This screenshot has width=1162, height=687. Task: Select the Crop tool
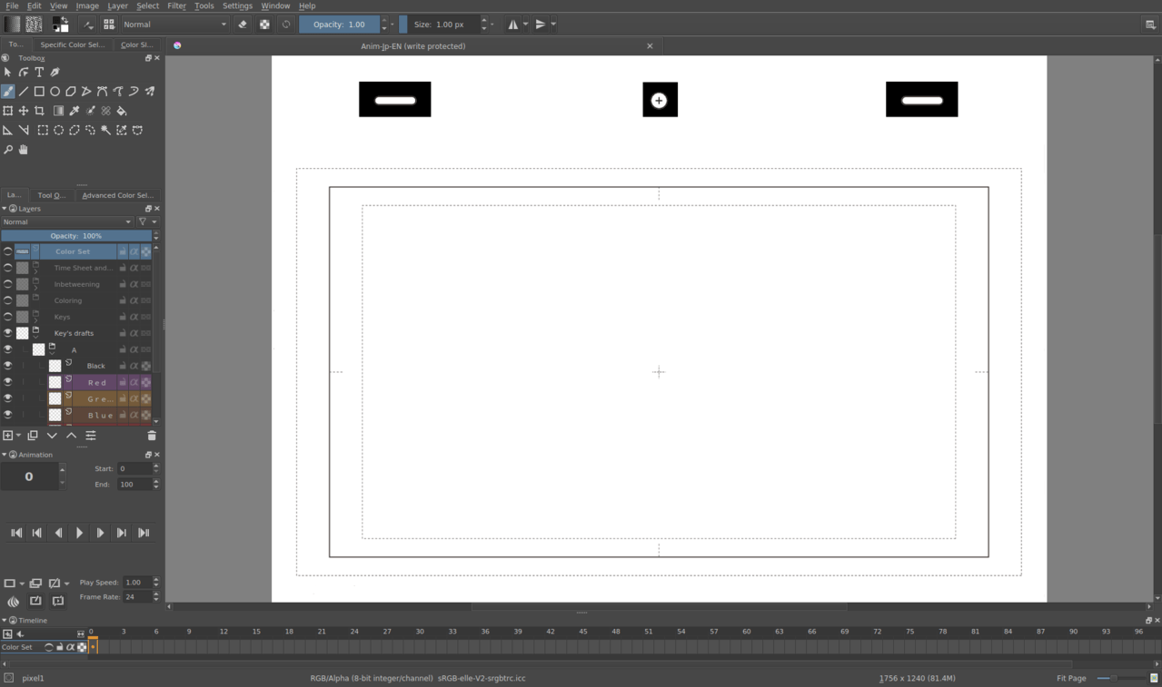[40, 111]
